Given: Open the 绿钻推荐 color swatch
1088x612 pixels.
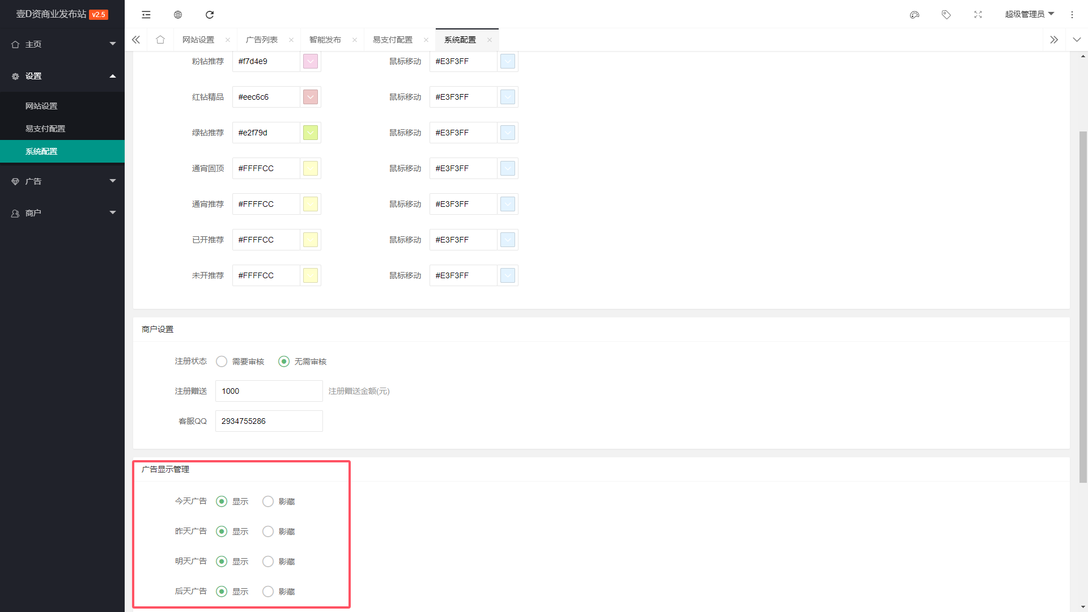Looking at the screenshot, I should (x=310, y=133).
